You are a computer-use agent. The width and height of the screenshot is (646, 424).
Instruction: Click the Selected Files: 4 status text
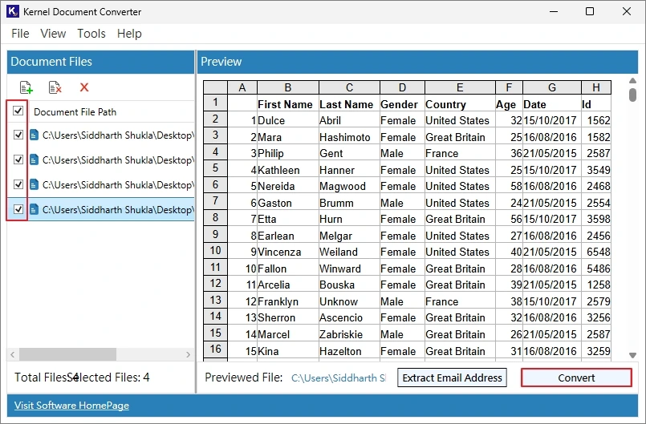coord(108,378)
